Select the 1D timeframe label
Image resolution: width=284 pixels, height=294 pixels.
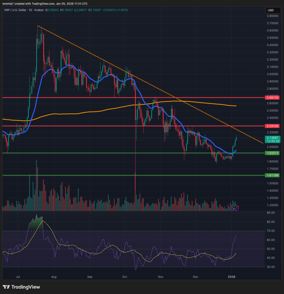click(x=30, y=10)
